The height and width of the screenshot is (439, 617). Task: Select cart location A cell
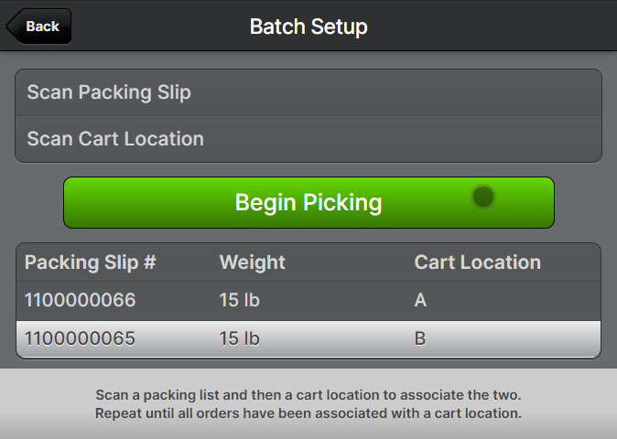pyautogui.click(x=421, y=301)
